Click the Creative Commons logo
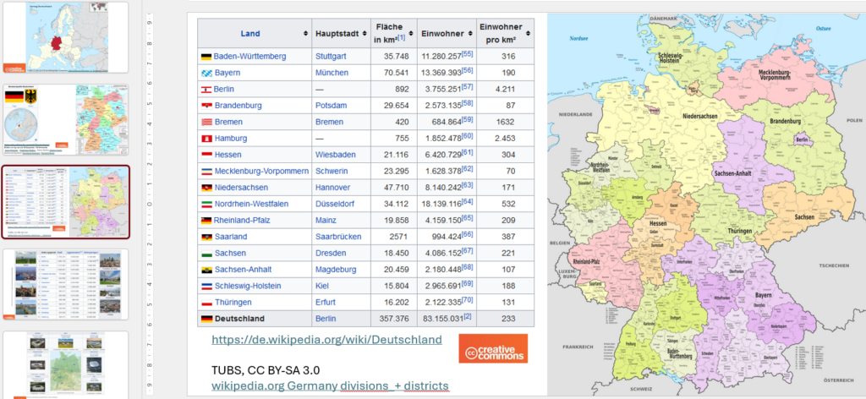866x399 pixels. pos(493,348)
